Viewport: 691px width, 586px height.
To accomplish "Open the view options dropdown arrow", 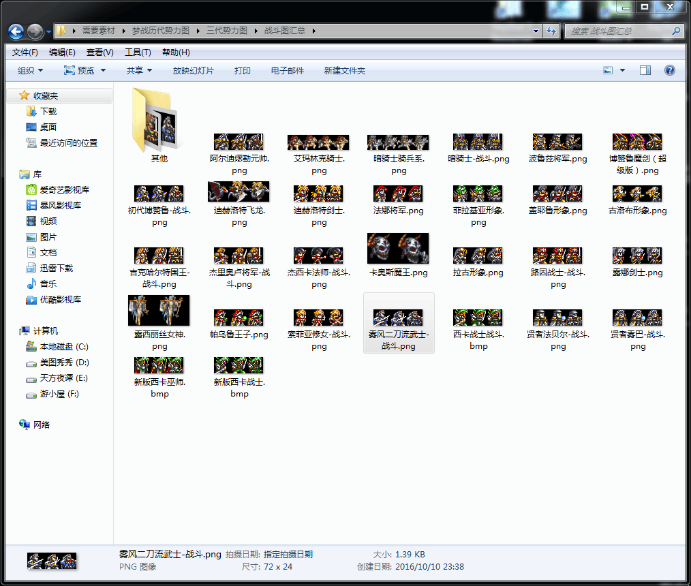I will click(623, 70).
